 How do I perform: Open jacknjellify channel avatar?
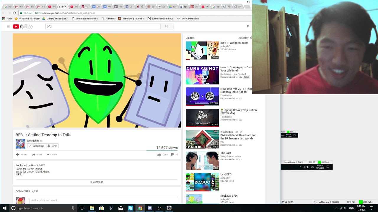click(x=20, y=144)
